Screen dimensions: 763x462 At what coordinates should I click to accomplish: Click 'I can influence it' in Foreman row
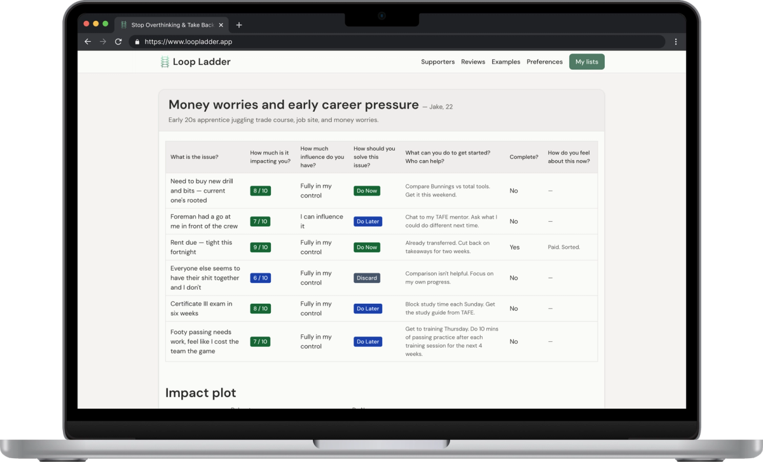click(322, 221)
